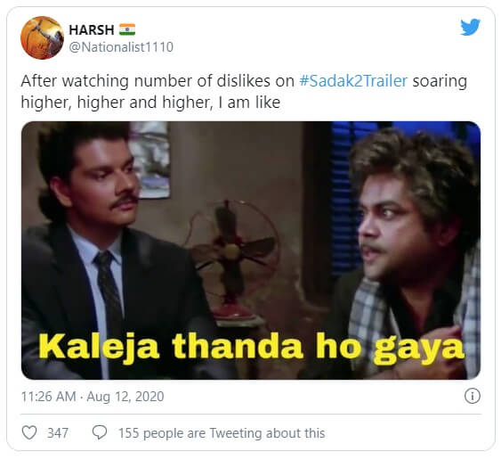Click the Aug 12, 2020 date
Screen dimensions: 501x460
[125, 397]
